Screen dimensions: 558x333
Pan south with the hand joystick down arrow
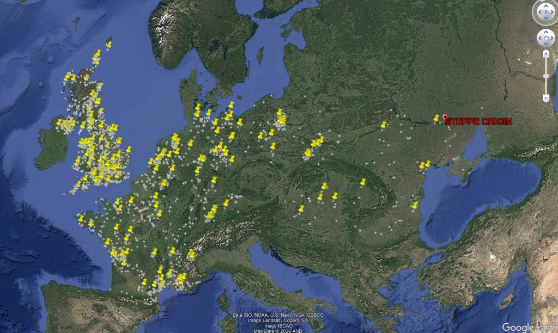tap(545, 44)
